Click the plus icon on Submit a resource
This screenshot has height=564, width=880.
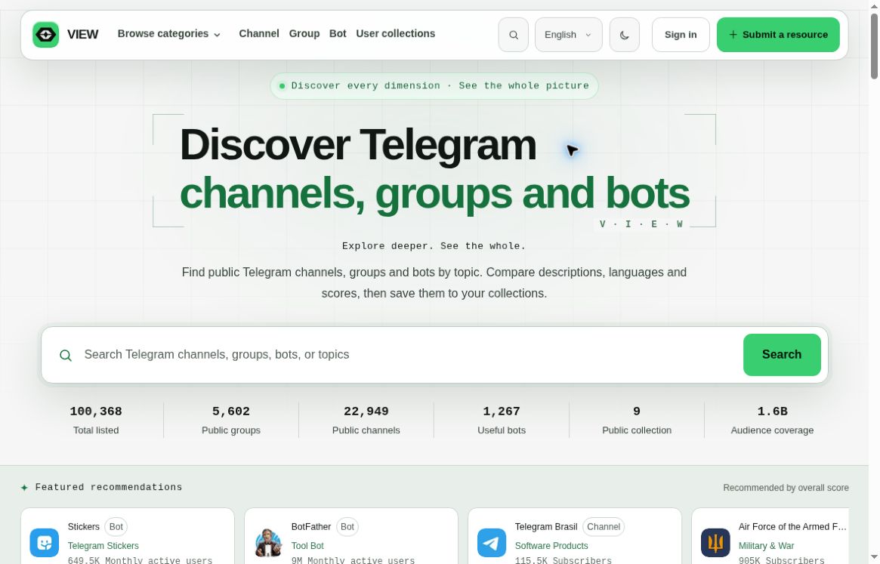(x=733, y=35)
